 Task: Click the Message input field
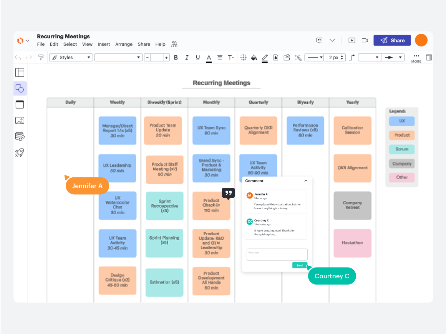tap(277, 255)
